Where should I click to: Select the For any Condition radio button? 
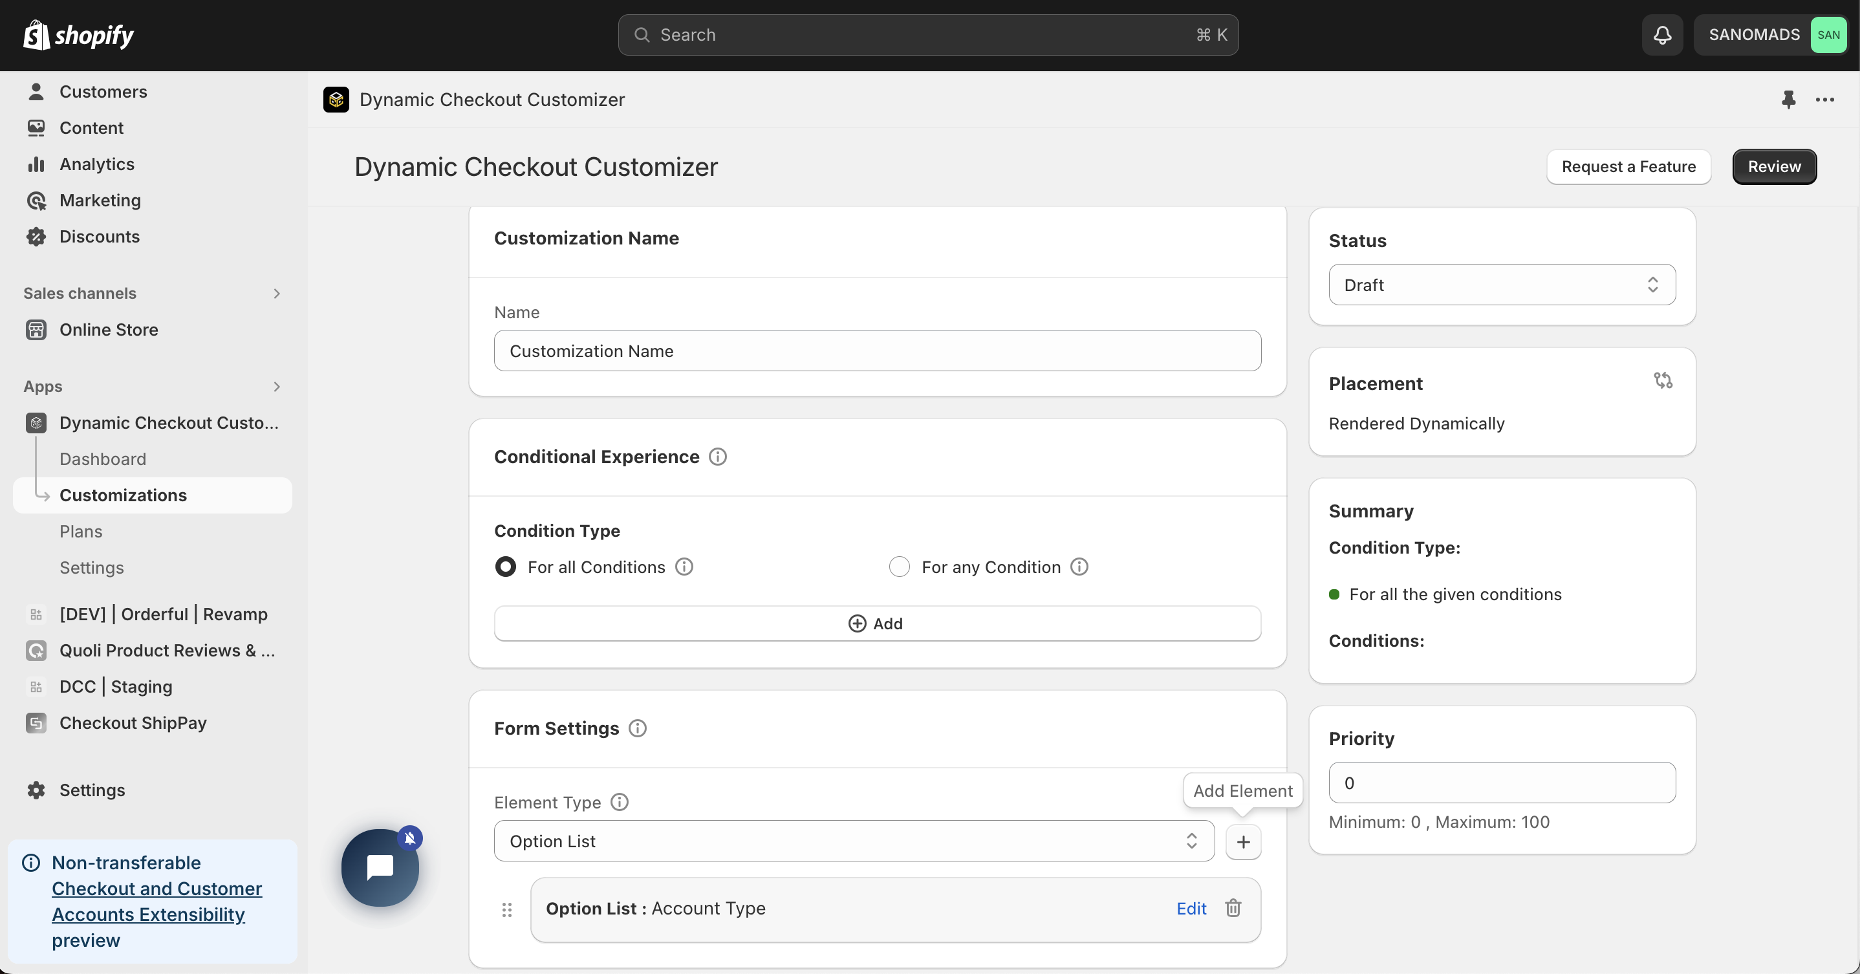point(899,567)
